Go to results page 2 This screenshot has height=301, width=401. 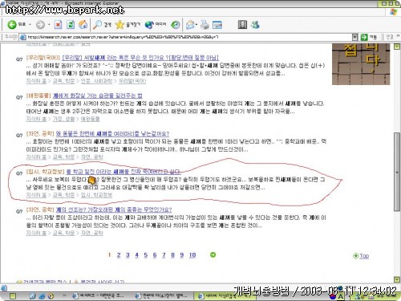119,255
